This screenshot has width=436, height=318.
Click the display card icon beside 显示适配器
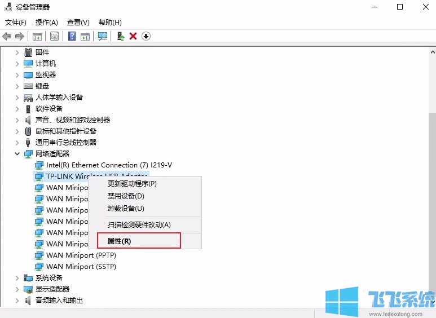[28, 289]
